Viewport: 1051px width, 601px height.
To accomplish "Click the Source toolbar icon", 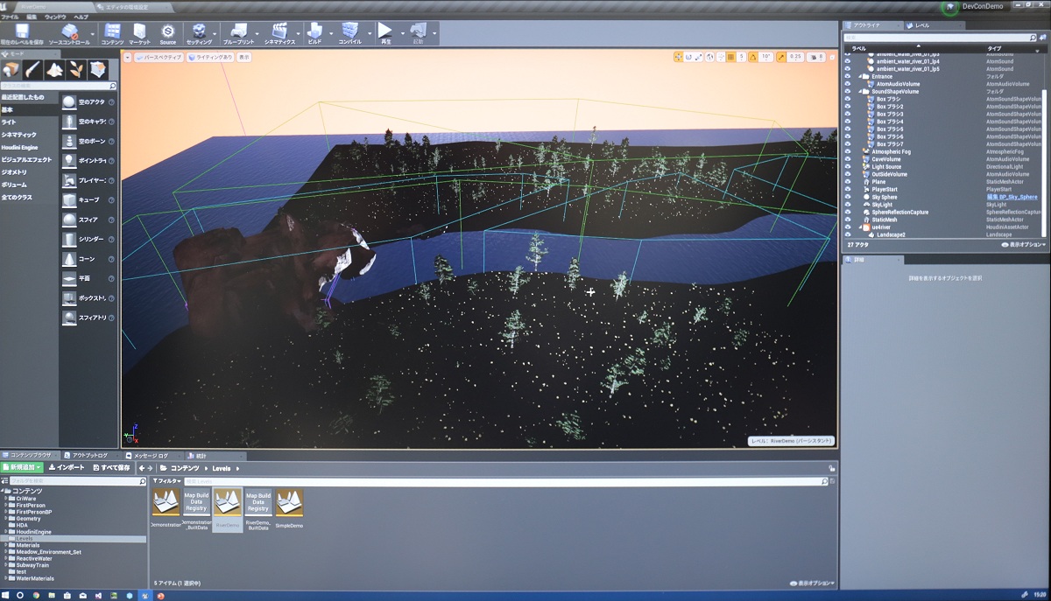I will 167,33.
